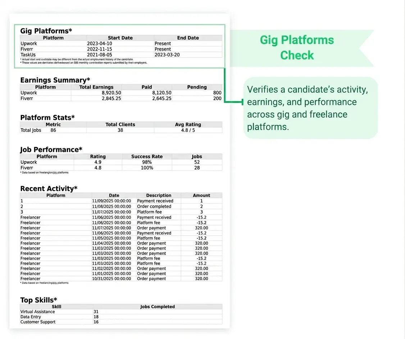Click the 'Job Performance*' heading

51,149
